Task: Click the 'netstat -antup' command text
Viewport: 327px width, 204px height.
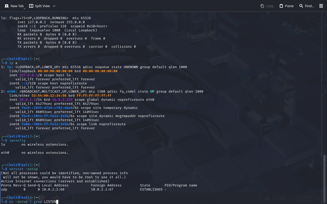Action: [x=24, y=169]
